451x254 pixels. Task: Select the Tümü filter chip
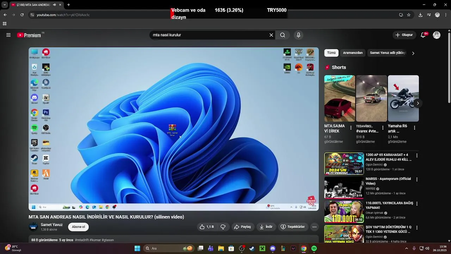tap(331, 53)
